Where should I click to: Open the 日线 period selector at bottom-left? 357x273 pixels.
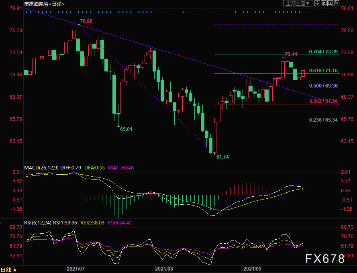(x=9, y=270)
